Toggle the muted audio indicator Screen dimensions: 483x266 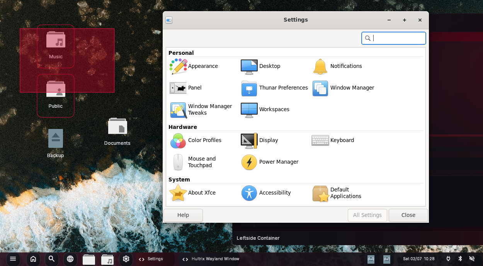[x=471, y=259]
